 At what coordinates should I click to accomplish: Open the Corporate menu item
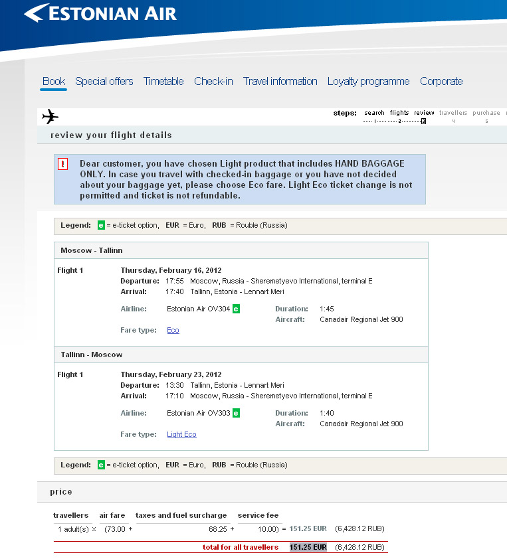tap(441, 81)
